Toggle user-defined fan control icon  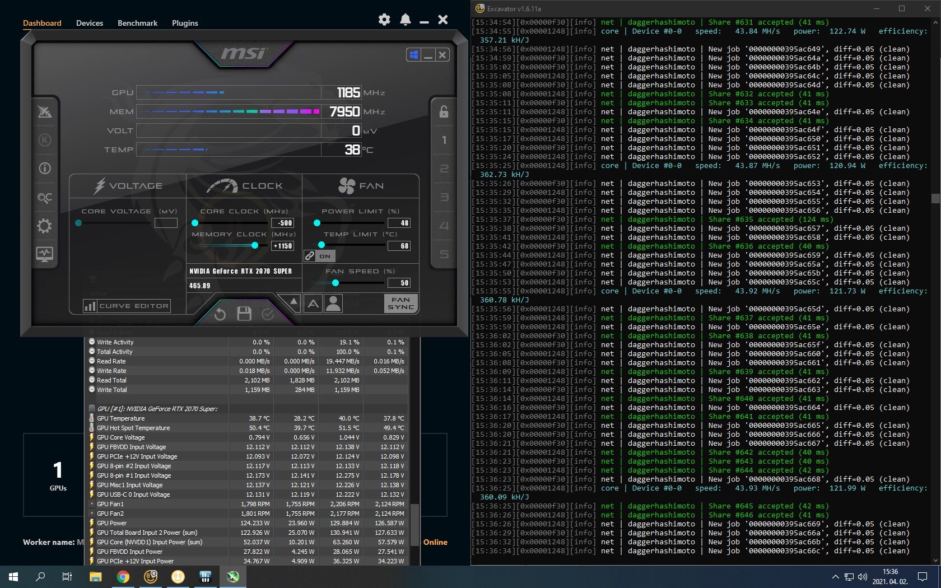pos(333,304)
